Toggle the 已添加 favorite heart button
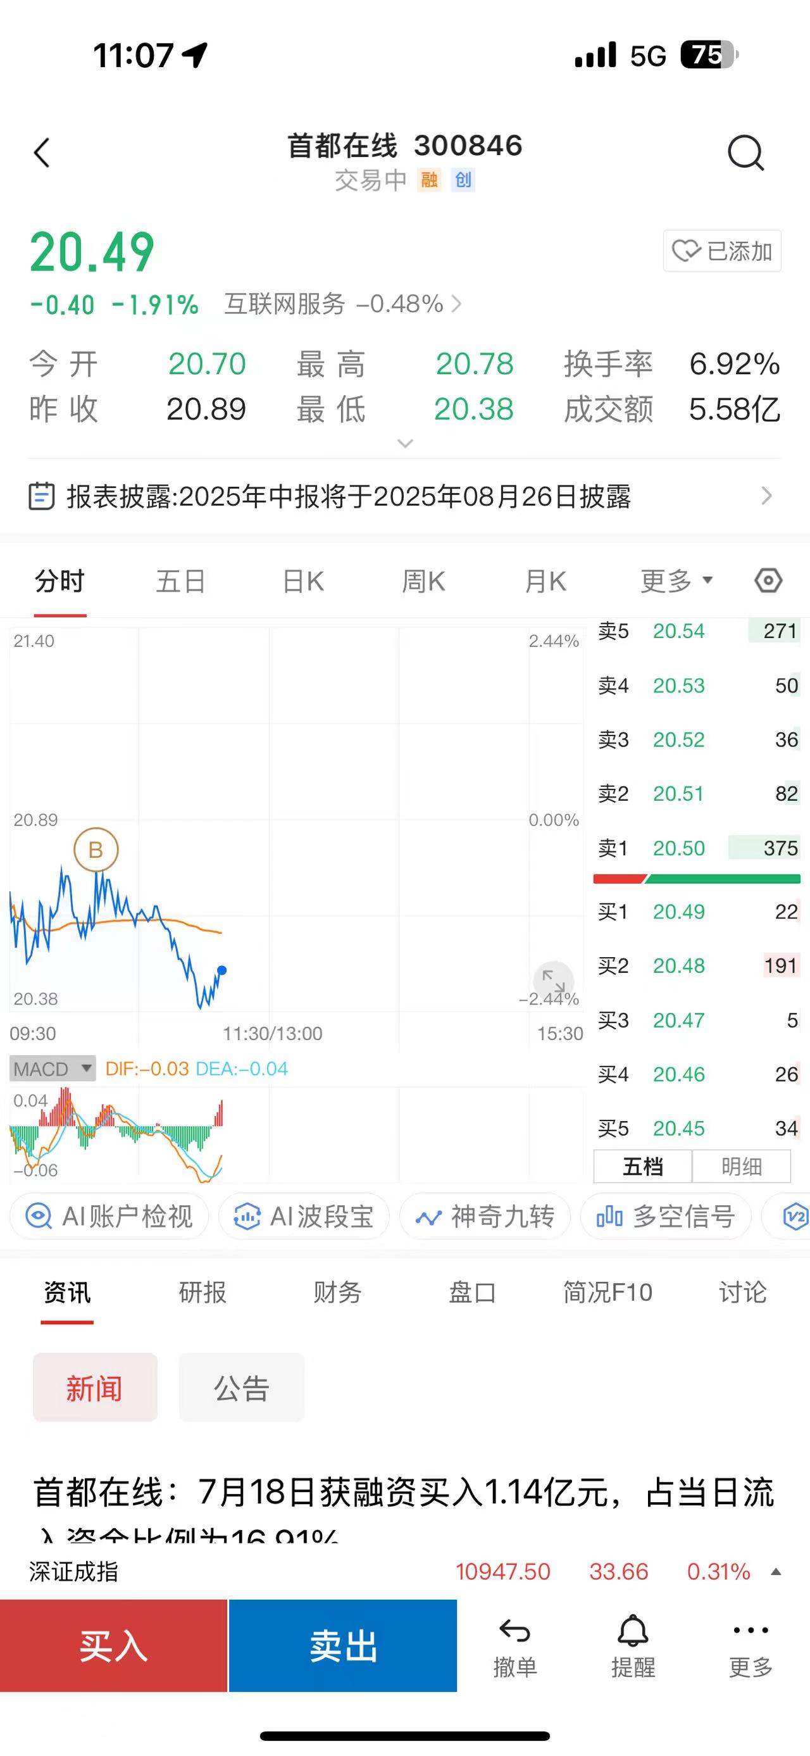 click(722, 251)
